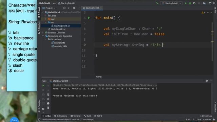Toggle the Project side tab
This screenshot has width=217, height=122.
pyautogui.click(x=39, y=12)
